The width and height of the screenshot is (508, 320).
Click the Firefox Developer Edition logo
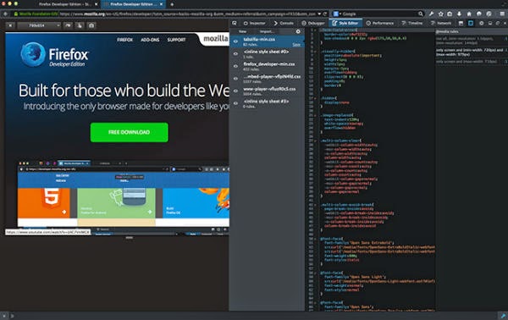pos(55,54)
